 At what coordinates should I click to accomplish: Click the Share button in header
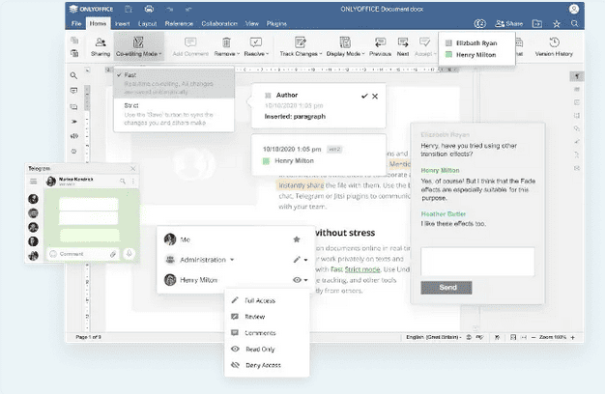pos(509,23)
